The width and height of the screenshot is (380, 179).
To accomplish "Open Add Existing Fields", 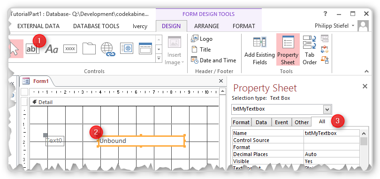I will (x=259, y=51).
